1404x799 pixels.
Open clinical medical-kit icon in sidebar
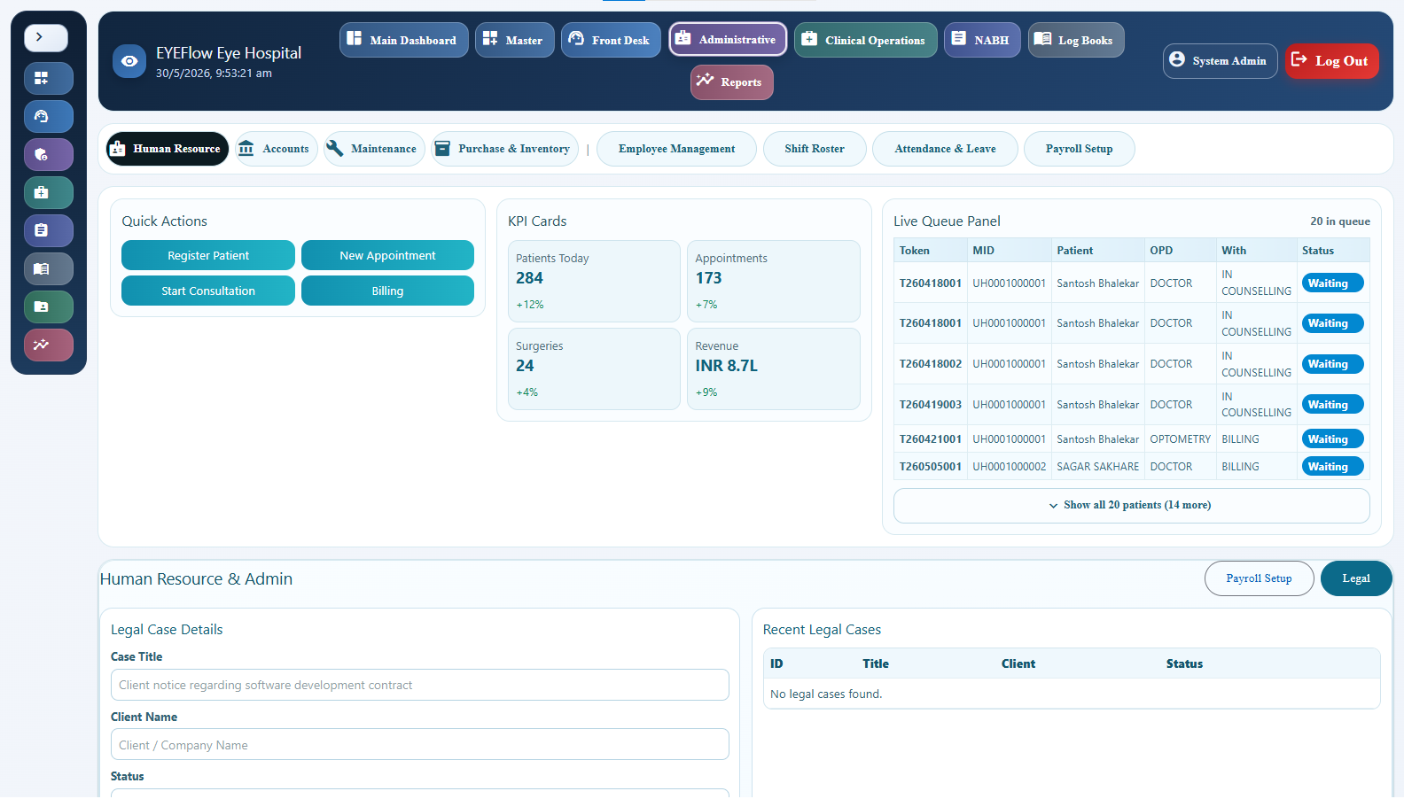49,192
